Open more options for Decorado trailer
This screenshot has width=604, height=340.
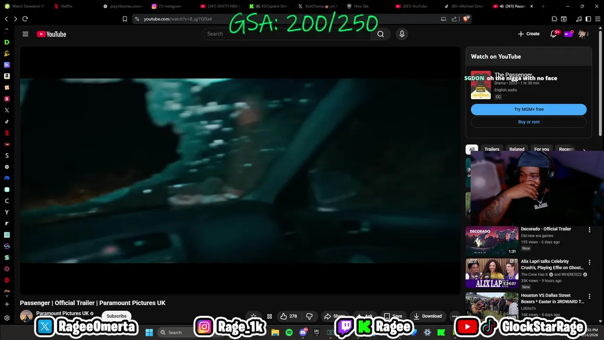click(589, 230)
